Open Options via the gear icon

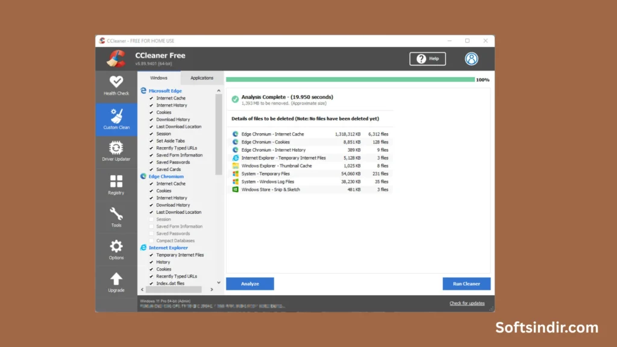tap(116, 249)
